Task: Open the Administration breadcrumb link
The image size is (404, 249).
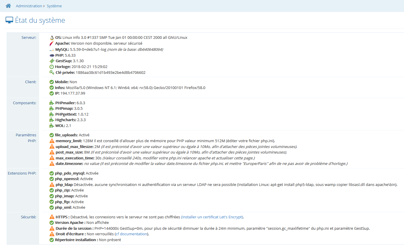Action: pos(29,6)
